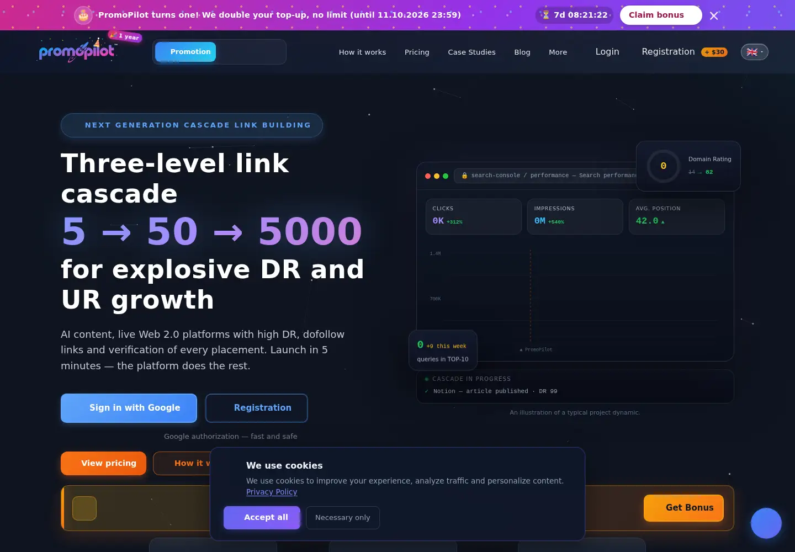Click the Get Bonus button
This screenshot has height=552, width=795.
(683, 508)
